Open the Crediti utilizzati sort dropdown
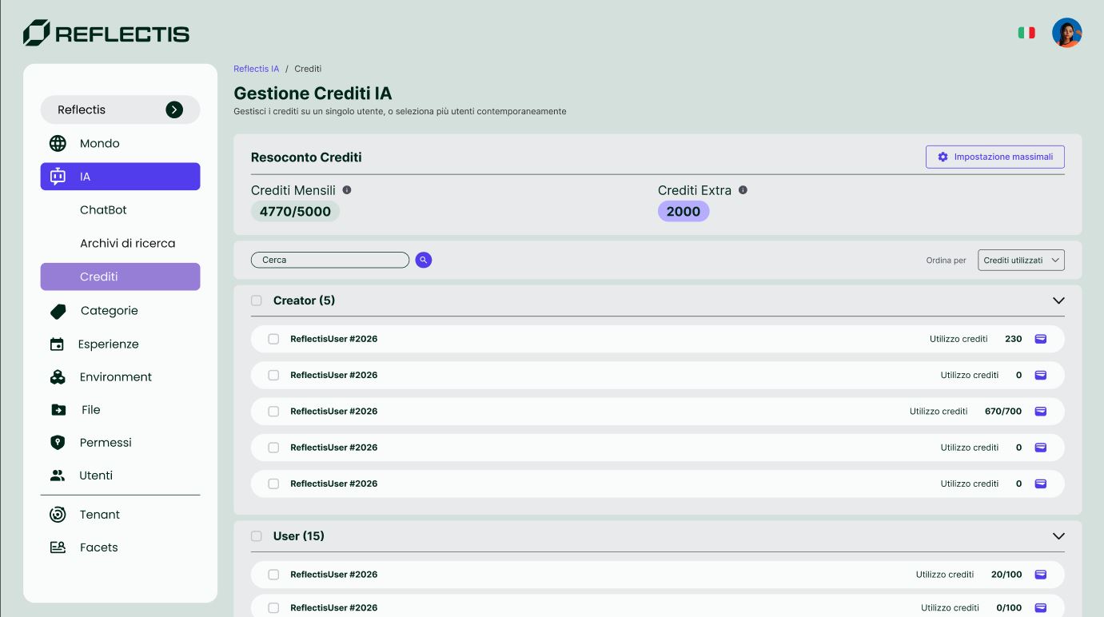 click(1021, 260)
